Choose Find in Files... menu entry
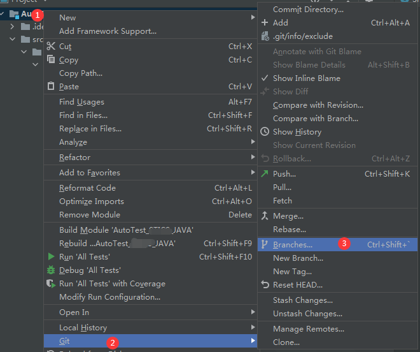 tap(83, 115)
